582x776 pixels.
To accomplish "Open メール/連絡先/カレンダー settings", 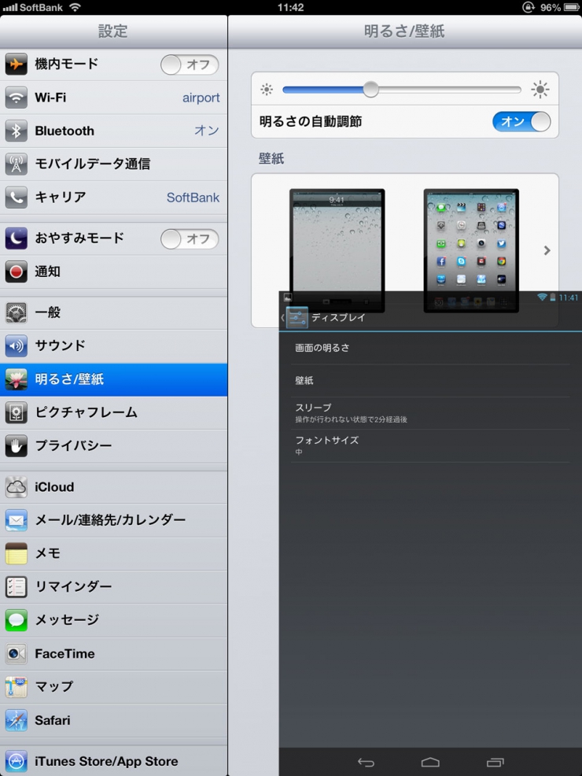I will coord(114,520).
